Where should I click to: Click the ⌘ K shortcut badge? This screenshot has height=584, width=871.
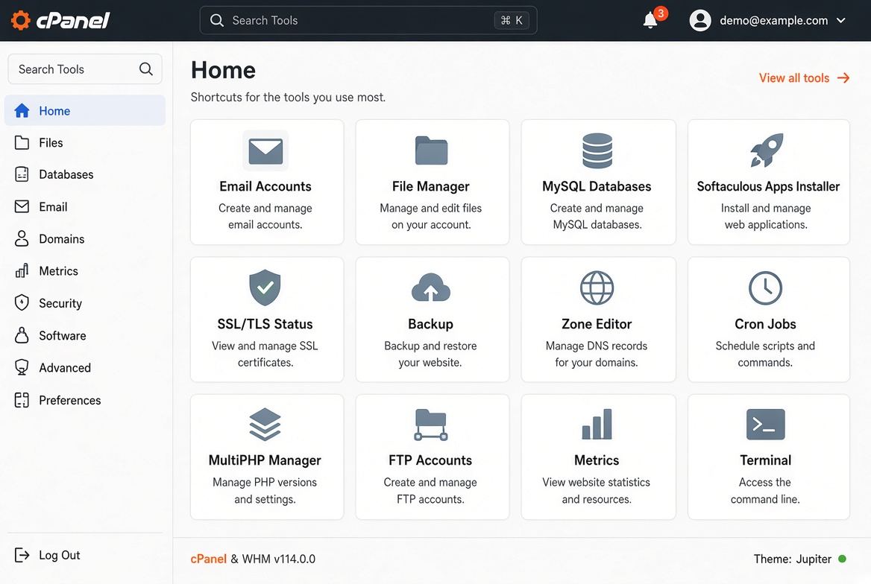(x=512, y=21)
